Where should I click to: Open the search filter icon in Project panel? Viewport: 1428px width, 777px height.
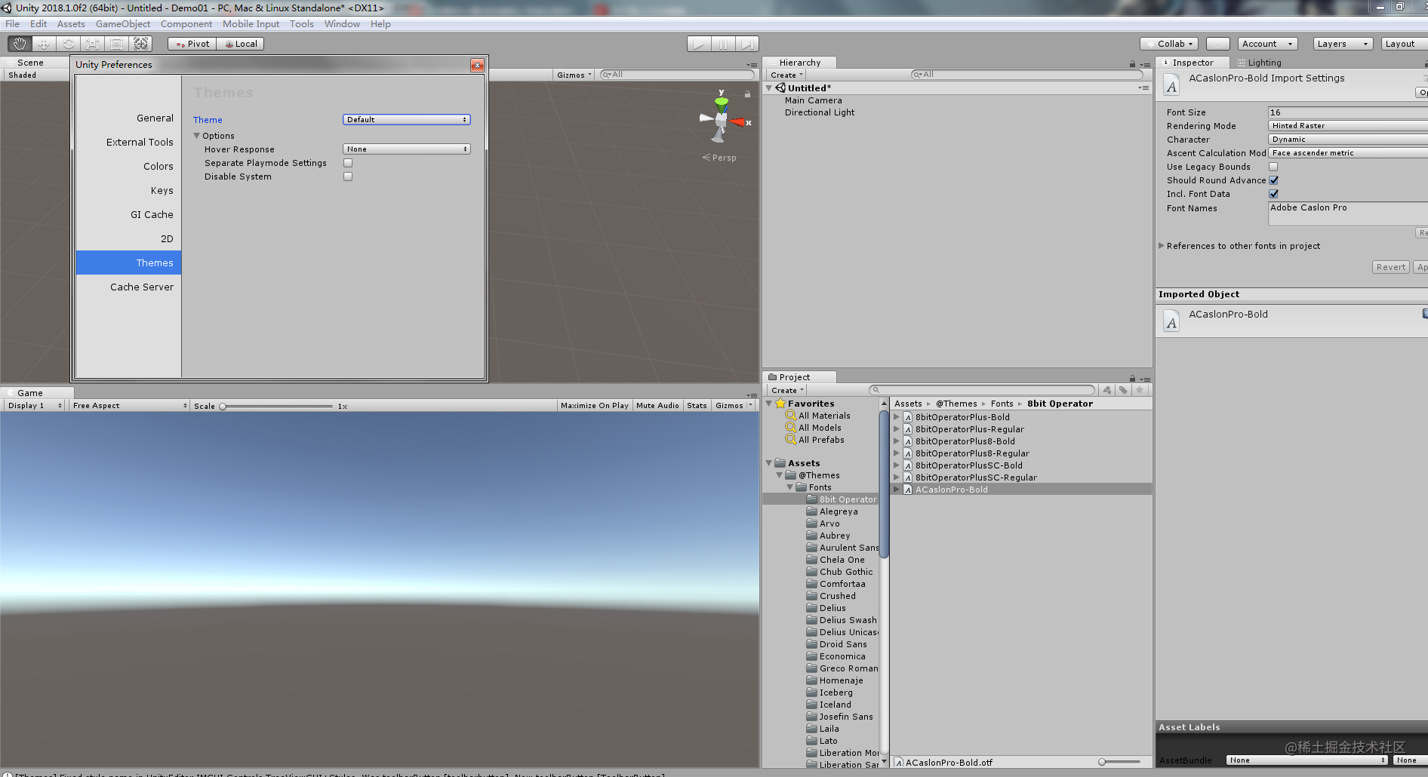(x=1107, y=390)
